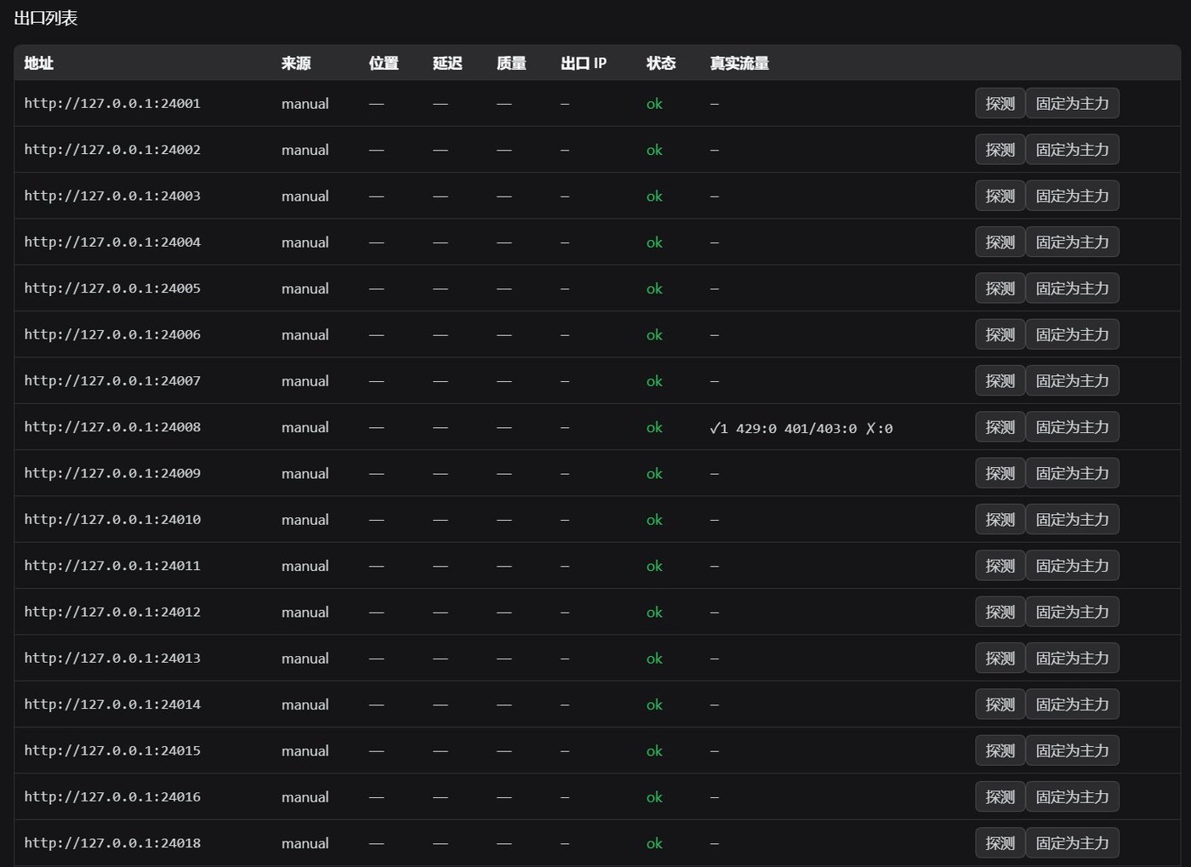Click 固定为主力 in the 24010 row
This screenshot has height=867, width=1191.
[1072, 520]
